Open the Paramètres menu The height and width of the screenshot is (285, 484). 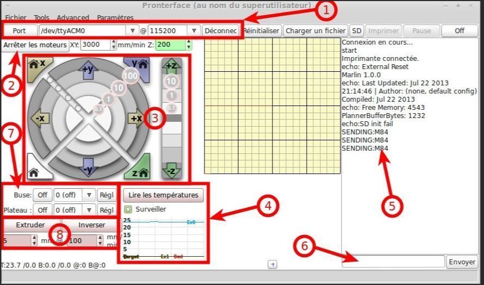115,17
